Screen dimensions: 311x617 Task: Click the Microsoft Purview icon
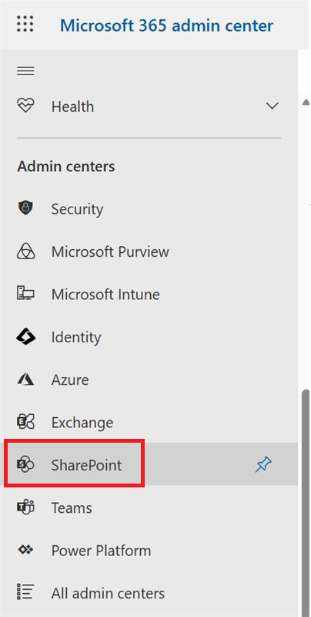pyautogui.click(x=25, y=251)
